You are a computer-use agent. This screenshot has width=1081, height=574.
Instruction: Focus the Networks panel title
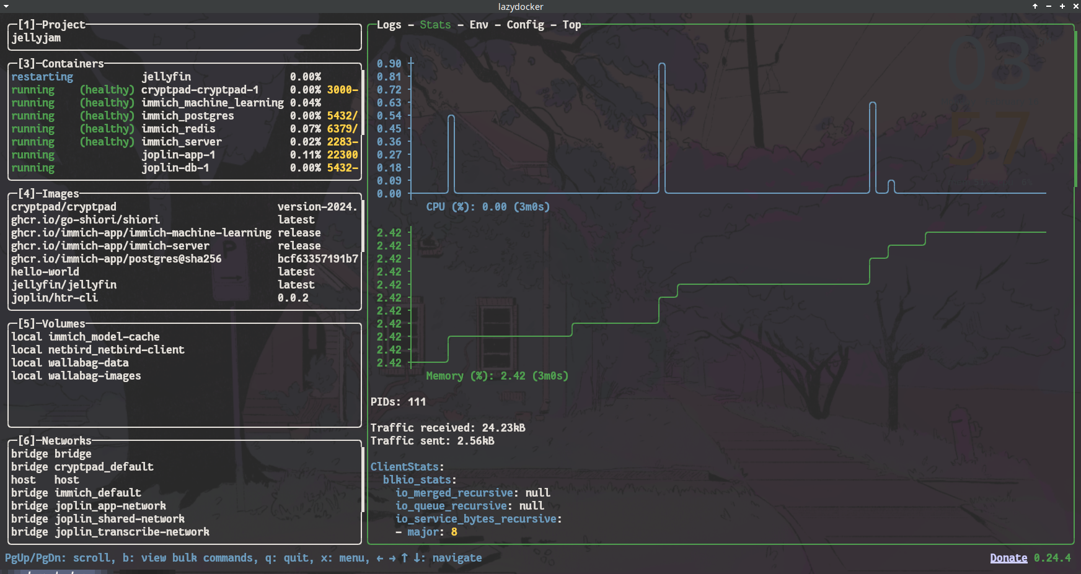pyautogui.click(x=55, y=441)
